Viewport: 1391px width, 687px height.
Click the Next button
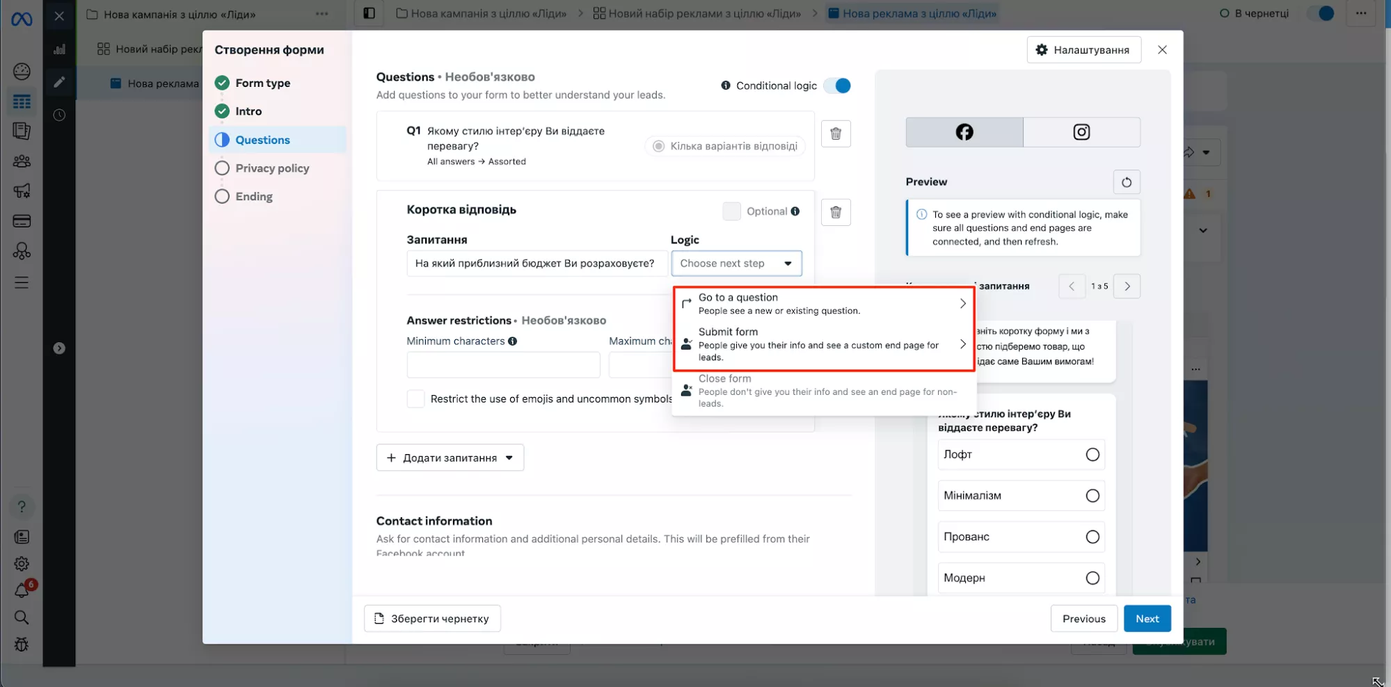tap(1147, 619)
